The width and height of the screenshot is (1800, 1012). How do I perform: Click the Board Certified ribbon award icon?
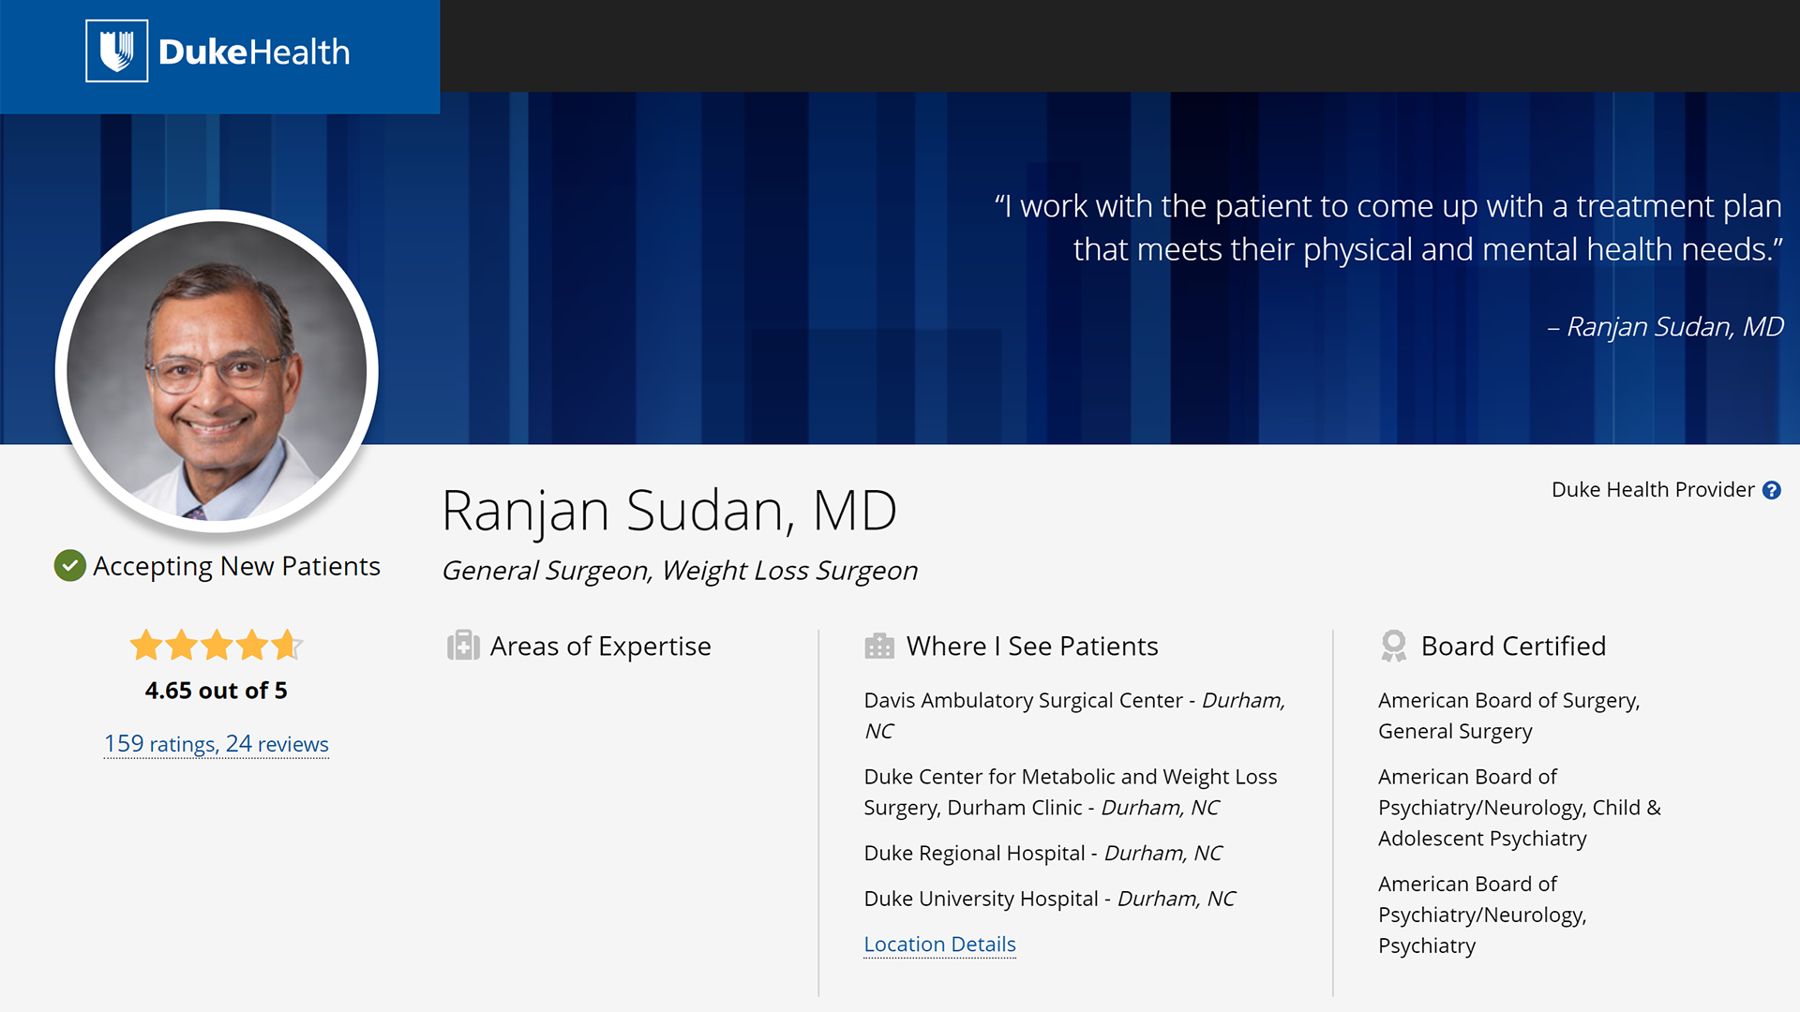click(x=1394, y=646)
